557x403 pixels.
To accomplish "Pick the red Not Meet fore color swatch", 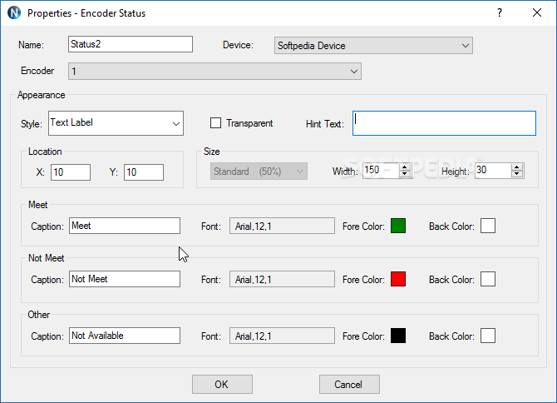I will point(398,279).
